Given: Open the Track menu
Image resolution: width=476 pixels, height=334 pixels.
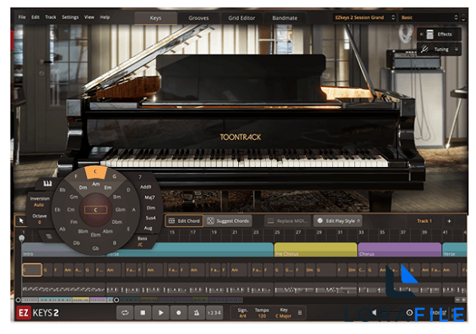Looking at the screenshot, I should coord(51,17).
